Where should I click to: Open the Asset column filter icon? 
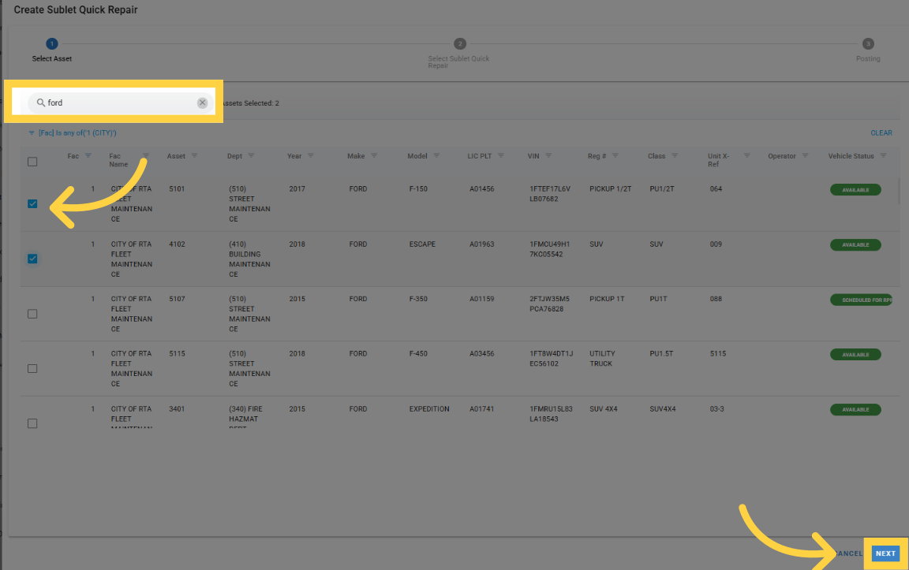(x=194, y=156)
